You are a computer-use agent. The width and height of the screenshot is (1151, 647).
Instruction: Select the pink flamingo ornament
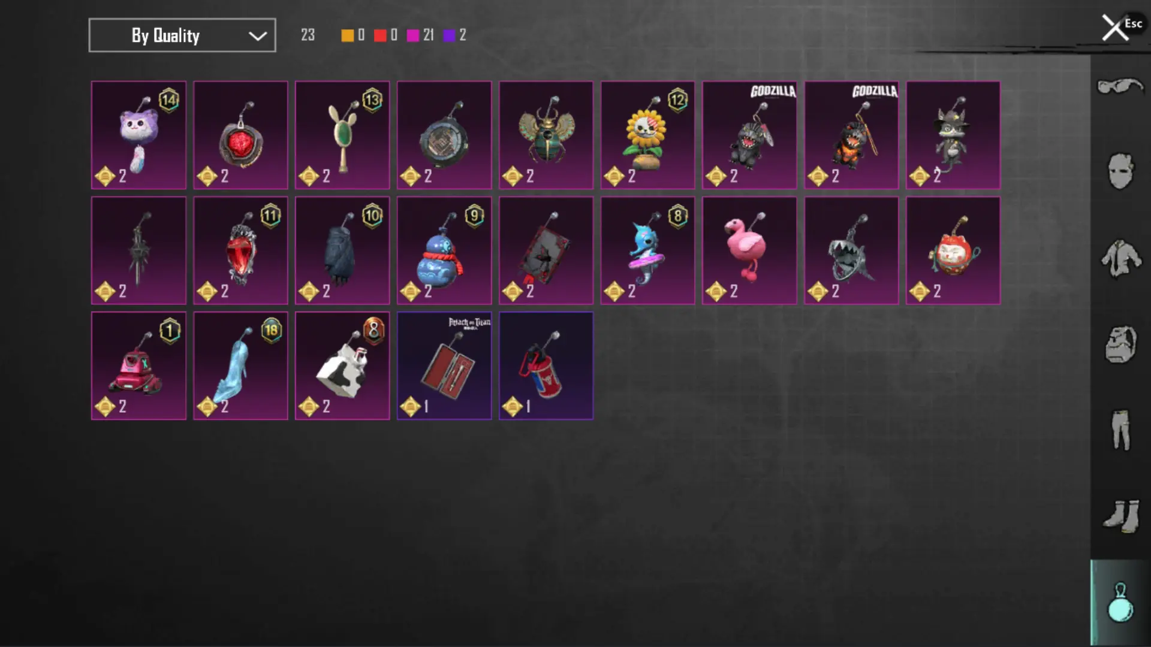tap(749, 250)
